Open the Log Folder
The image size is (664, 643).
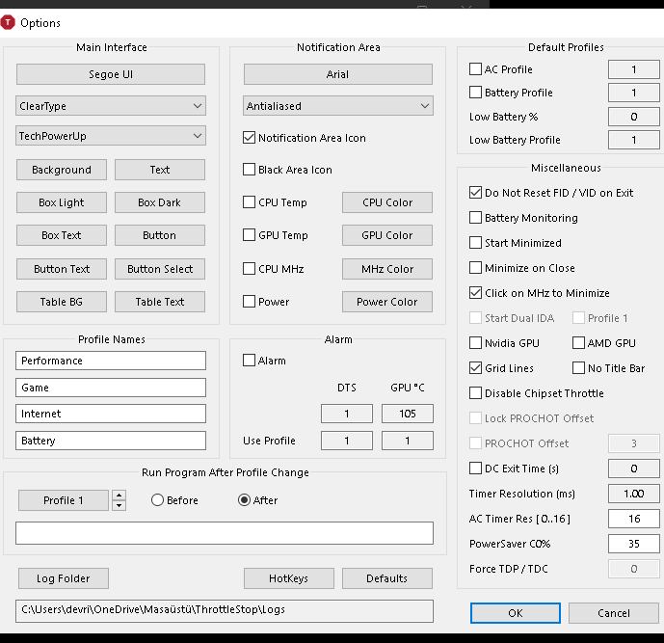click(x=63, y=578)
